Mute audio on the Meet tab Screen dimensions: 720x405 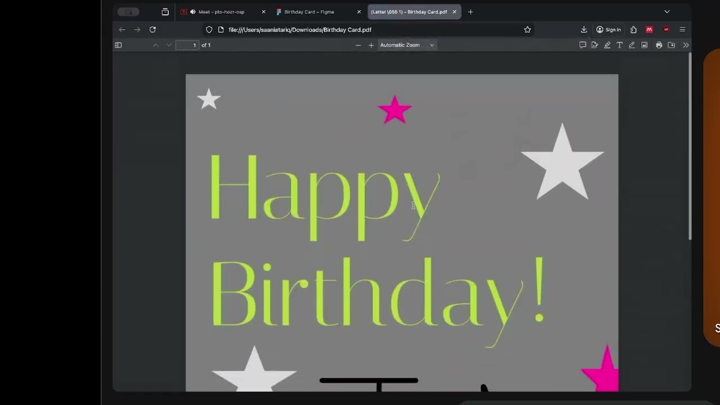click(x=193, y=12)
